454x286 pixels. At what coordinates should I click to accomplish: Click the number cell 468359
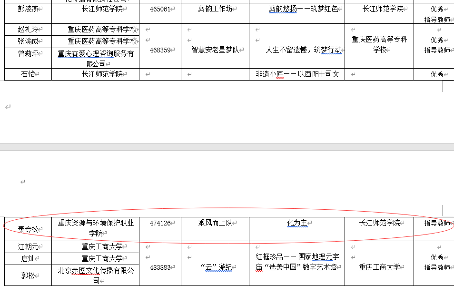click(159, 50)
